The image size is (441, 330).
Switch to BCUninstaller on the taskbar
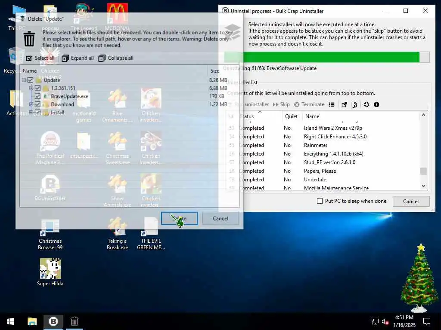tap(53, 321)
